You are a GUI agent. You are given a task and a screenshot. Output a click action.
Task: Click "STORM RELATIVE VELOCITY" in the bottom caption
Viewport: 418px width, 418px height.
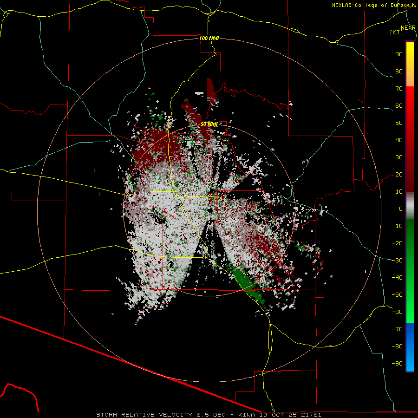144,415
